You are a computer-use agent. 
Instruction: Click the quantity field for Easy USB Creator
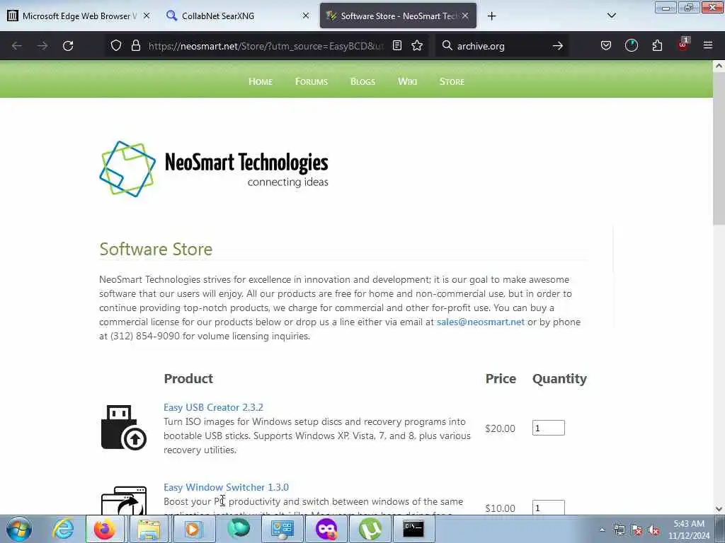coord(549,428)
